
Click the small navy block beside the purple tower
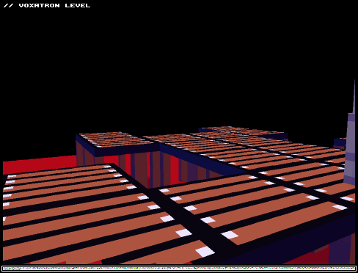[x=340, y=142]
